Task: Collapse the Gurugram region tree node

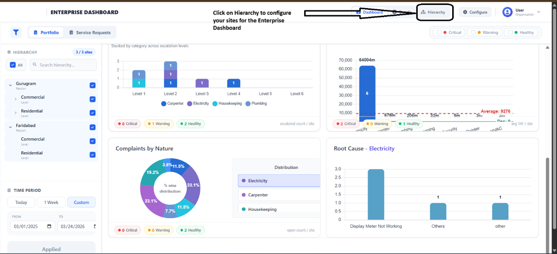Action: (x=10, y=85)
